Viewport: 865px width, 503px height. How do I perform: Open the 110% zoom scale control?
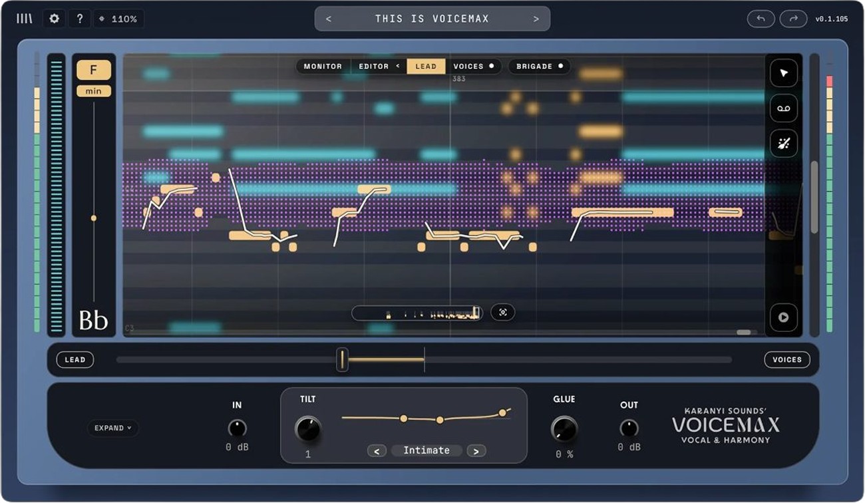tap(119, 19)
